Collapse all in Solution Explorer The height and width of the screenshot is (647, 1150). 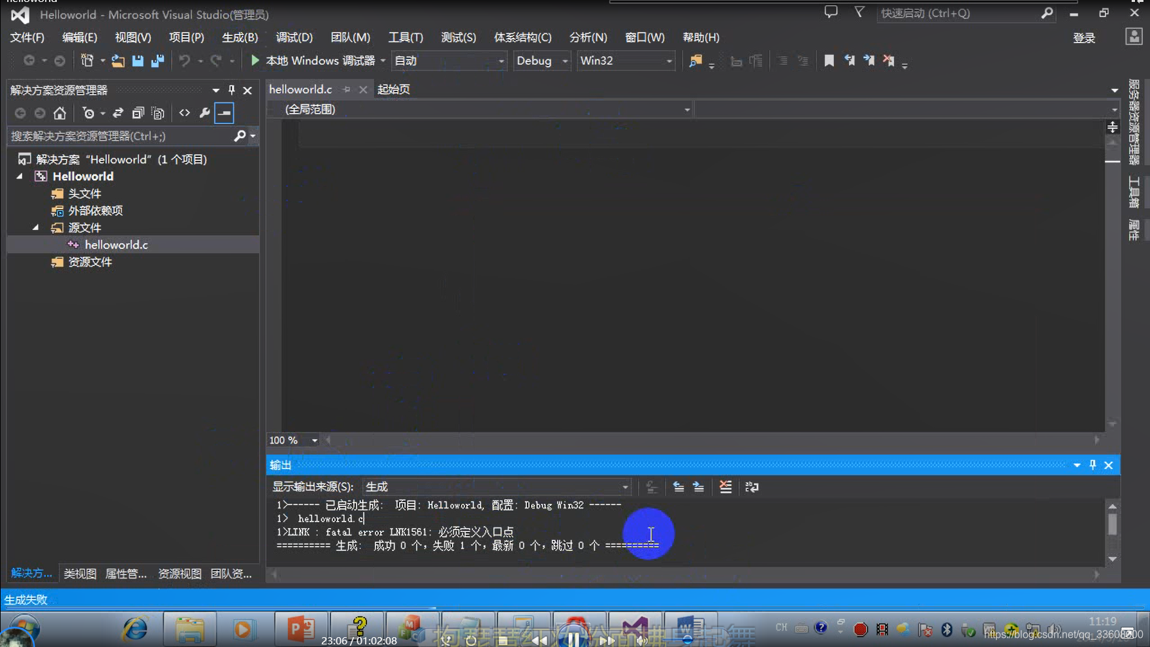click(x=138, y=113)
